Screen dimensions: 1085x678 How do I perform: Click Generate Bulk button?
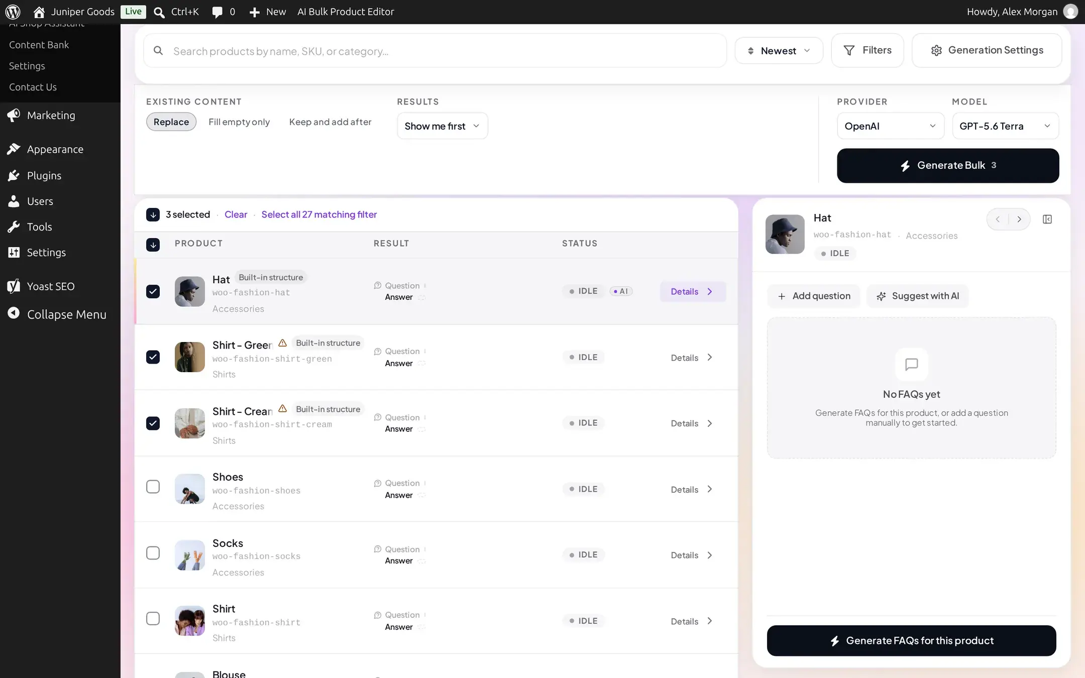(x=948, y=166)
